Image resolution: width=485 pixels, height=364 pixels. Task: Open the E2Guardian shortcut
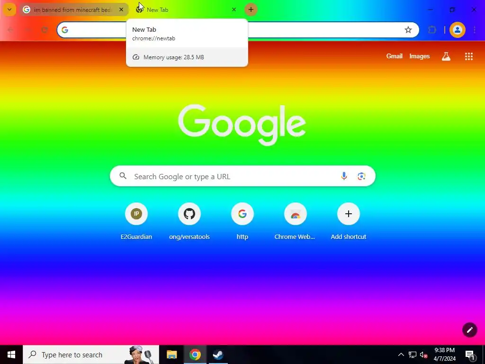point(136,221)
